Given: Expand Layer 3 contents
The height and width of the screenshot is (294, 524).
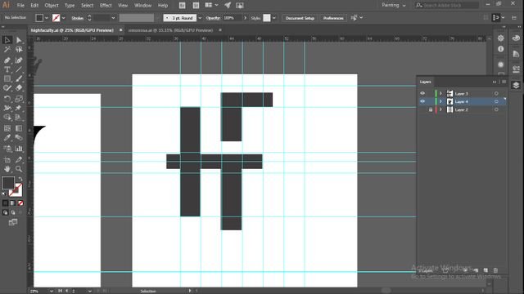Looking at the screenshot, I should [440, 94].
